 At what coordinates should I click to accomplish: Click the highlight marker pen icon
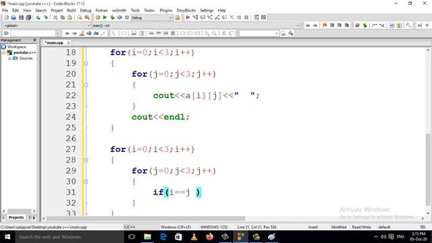82,33
